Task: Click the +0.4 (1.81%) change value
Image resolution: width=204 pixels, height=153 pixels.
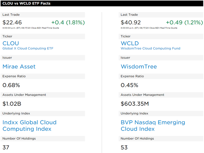Action: coord(68,22)
